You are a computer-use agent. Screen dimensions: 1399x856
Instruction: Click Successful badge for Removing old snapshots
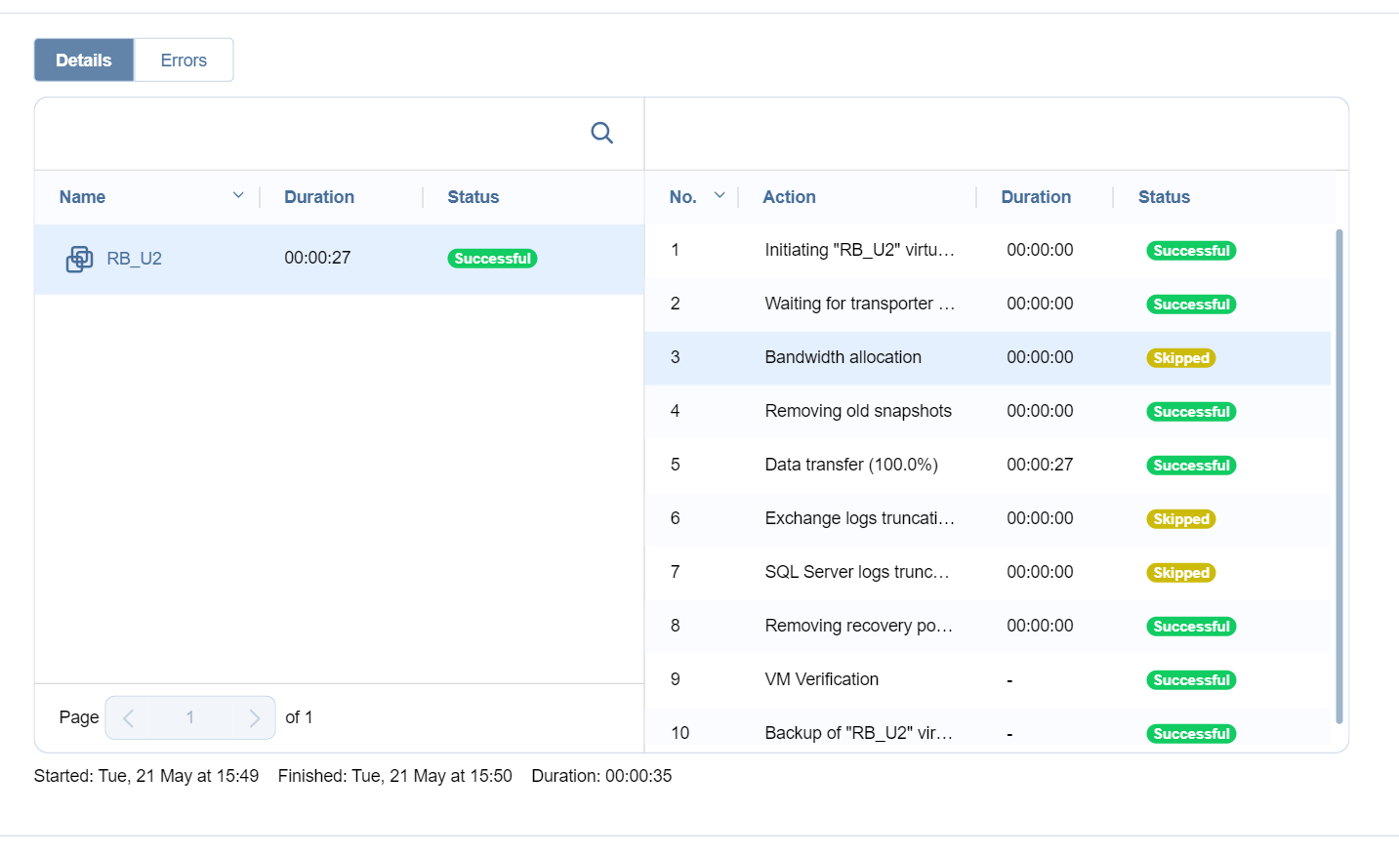1190,412
